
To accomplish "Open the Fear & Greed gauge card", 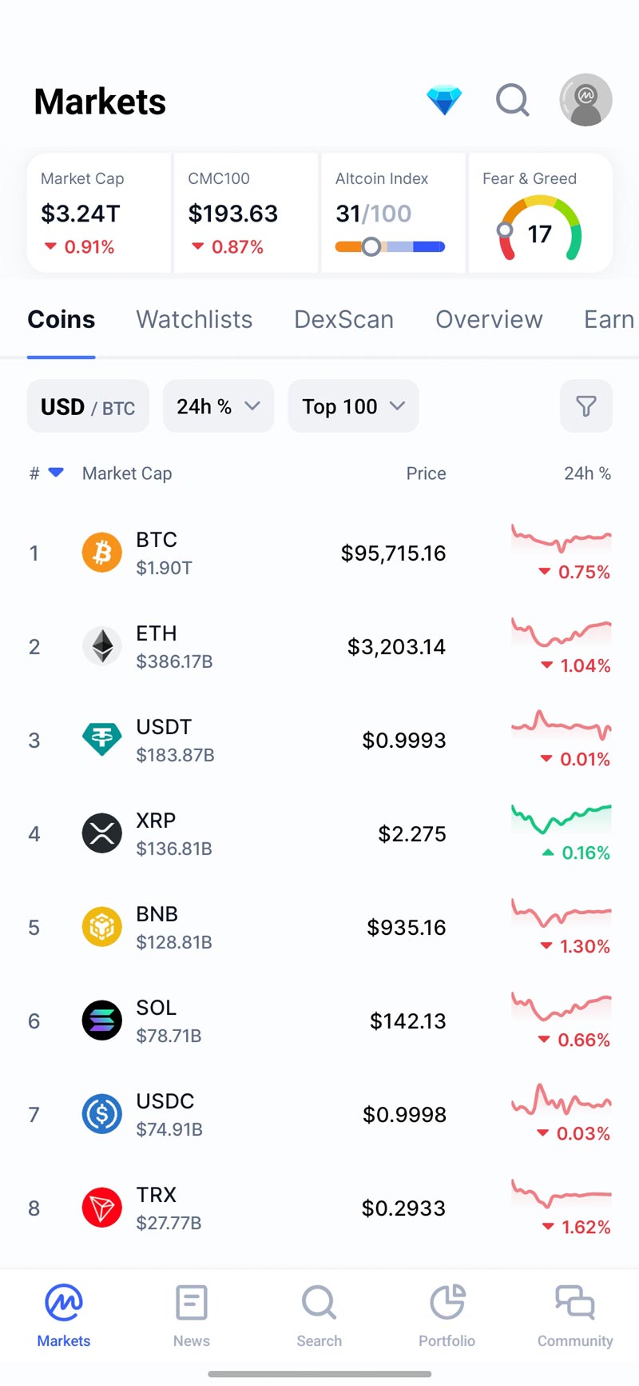I will coord(540,214).
